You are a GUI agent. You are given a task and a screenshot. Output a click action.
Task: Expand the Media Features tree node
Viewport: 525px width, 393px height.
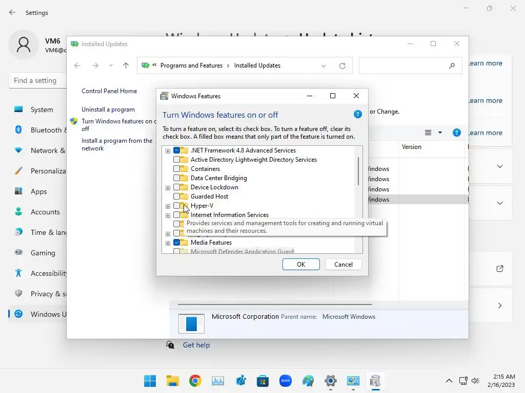[168, 243]
